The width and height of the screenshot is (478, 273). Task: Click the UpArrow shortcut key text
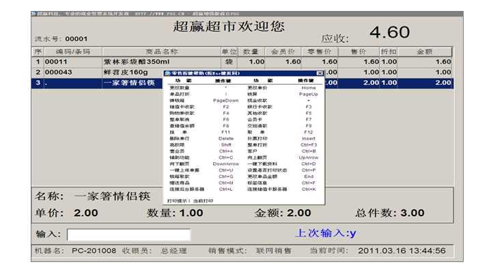coord(309,157)
